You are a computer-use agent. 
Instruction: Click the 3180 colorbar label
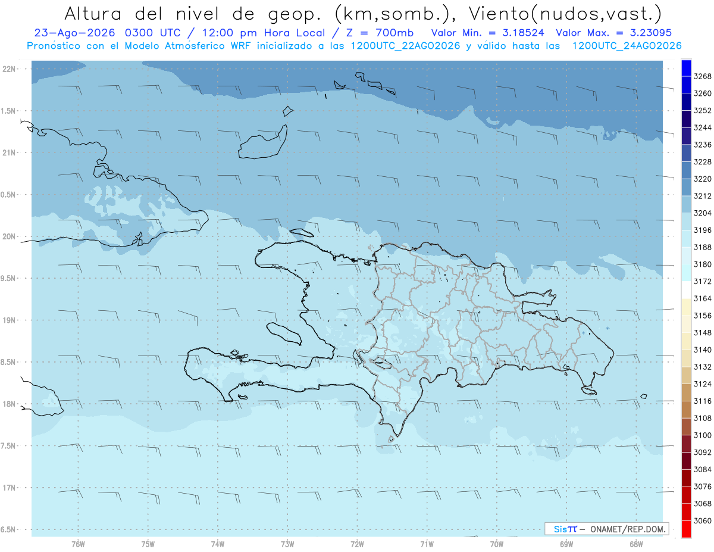coord(703,264)
